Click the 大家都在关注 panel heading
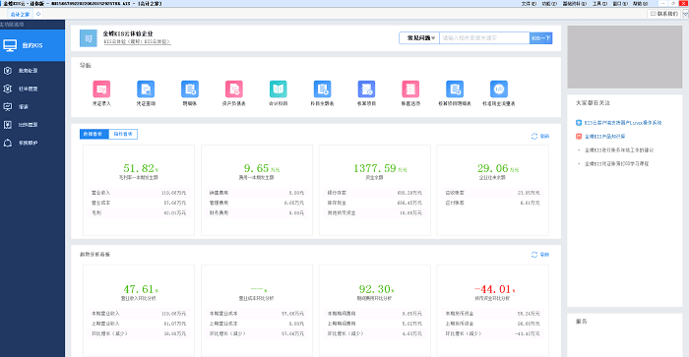Viewport: 689px width, 357px height. pos(593,102)
